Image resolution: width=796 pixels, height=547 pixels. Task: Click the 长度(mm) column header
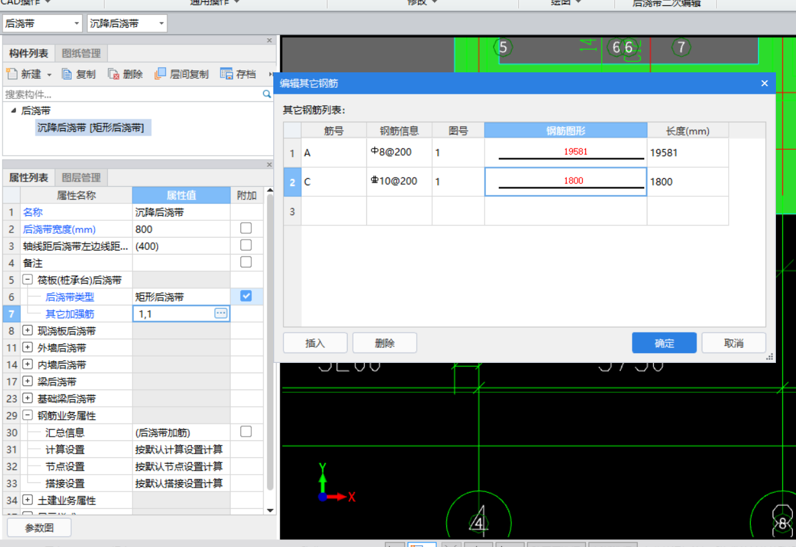click(687, 130)
